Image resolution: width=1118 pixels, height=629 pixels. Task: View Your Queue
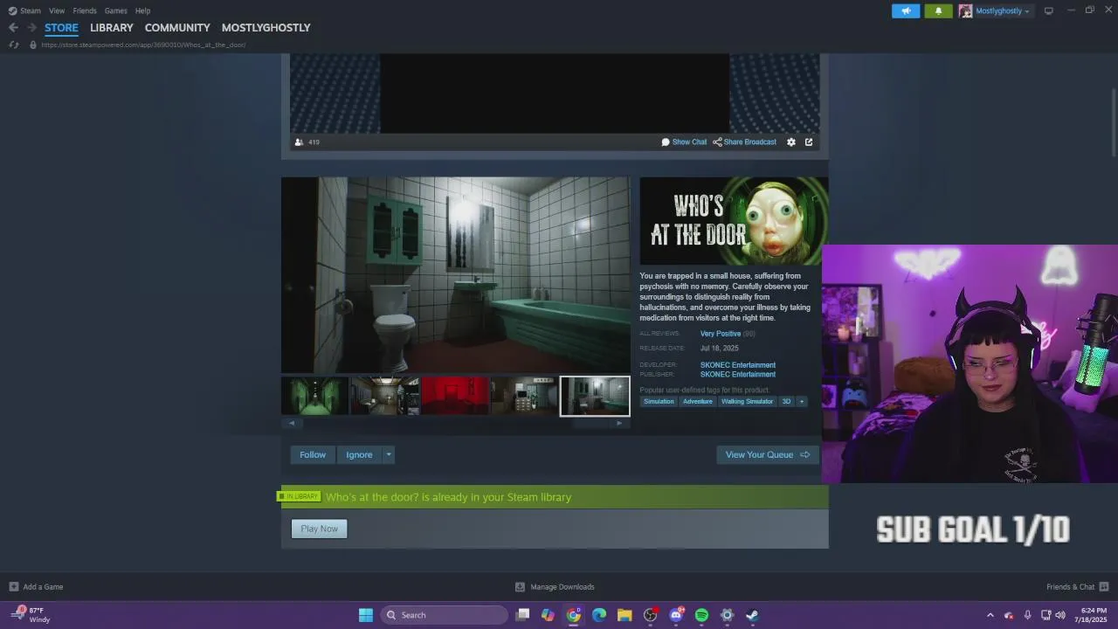768,454
